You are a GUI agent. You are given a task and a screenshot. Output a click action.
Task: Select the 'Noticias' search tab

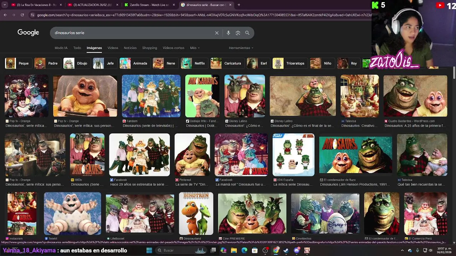tap(130, 48)
